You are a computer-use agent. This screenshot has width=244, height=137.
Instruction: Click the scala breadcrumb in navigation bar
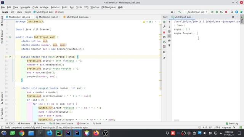[5, 12]
